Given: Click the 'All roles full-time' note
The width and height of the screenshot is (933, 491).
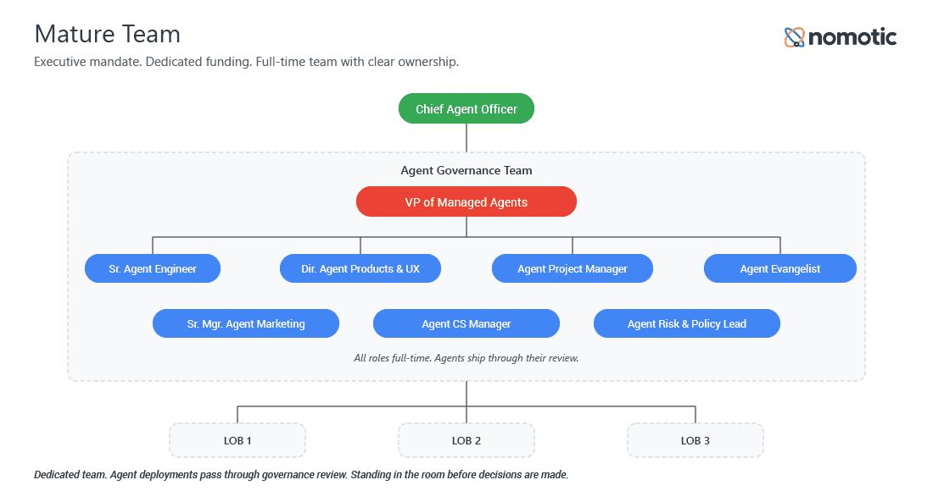Looking at the screenshot, I should pyautogui.click(x=466, y=358).
